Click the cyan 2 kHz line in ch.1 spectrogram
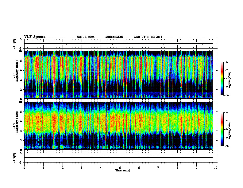Image resolution: width=243 pixels, height=188 pixels. [x=118, y=90]
